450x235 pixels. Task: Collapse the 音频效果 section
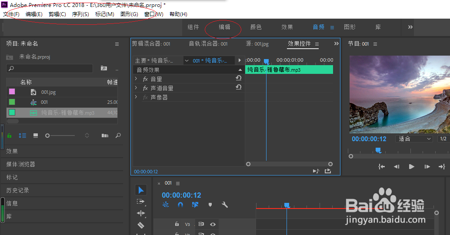click(x=240, y=70)
